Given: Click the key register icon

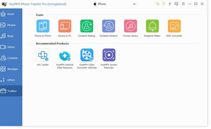Looking at the screenshot, I should (x=164, y=4).
